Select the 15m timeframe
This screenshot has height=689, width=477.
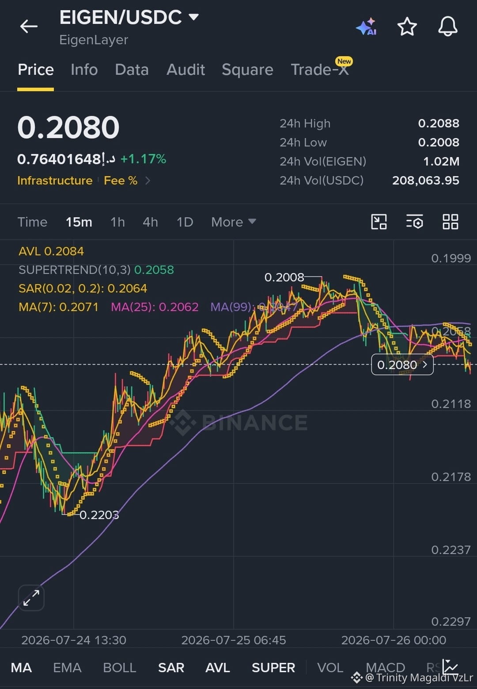[x=79, y=222]
